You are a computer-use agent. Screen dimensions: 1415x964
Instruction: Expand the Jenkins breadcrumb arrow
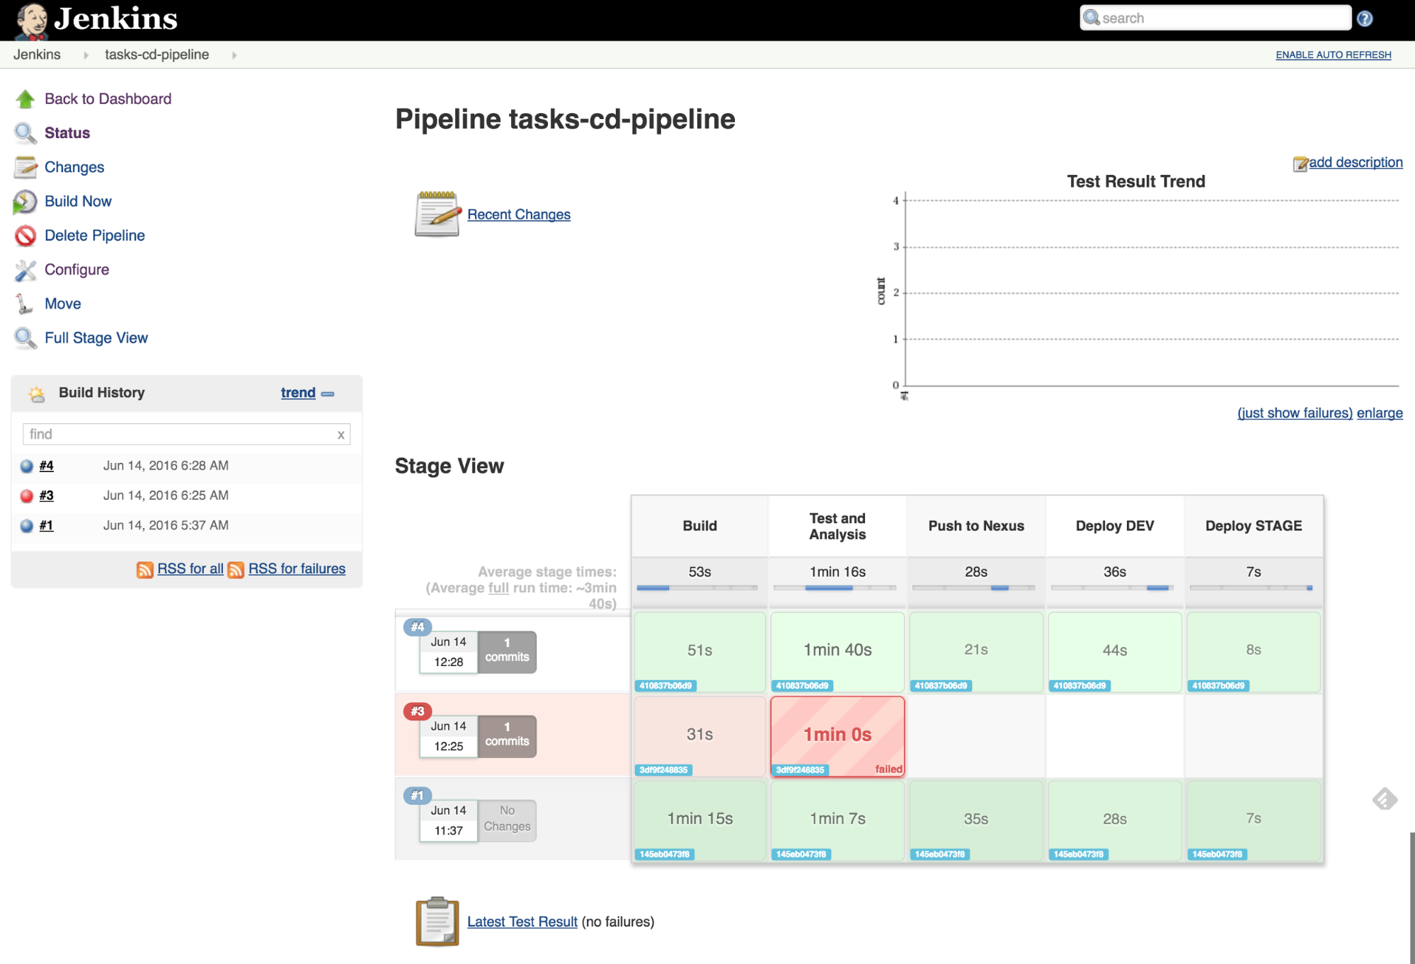coord(86,55)
